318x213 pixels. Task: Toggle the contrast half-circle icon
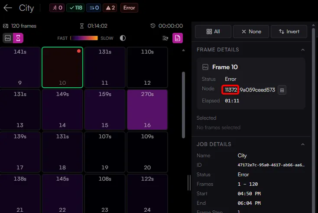(123, 38)
